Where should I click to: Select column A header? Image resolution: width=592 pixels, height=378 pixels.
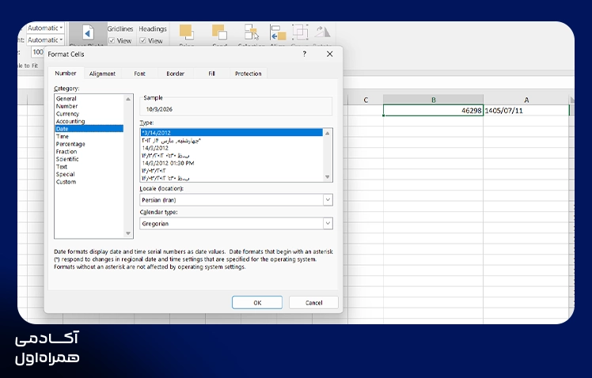click(526, 100)
